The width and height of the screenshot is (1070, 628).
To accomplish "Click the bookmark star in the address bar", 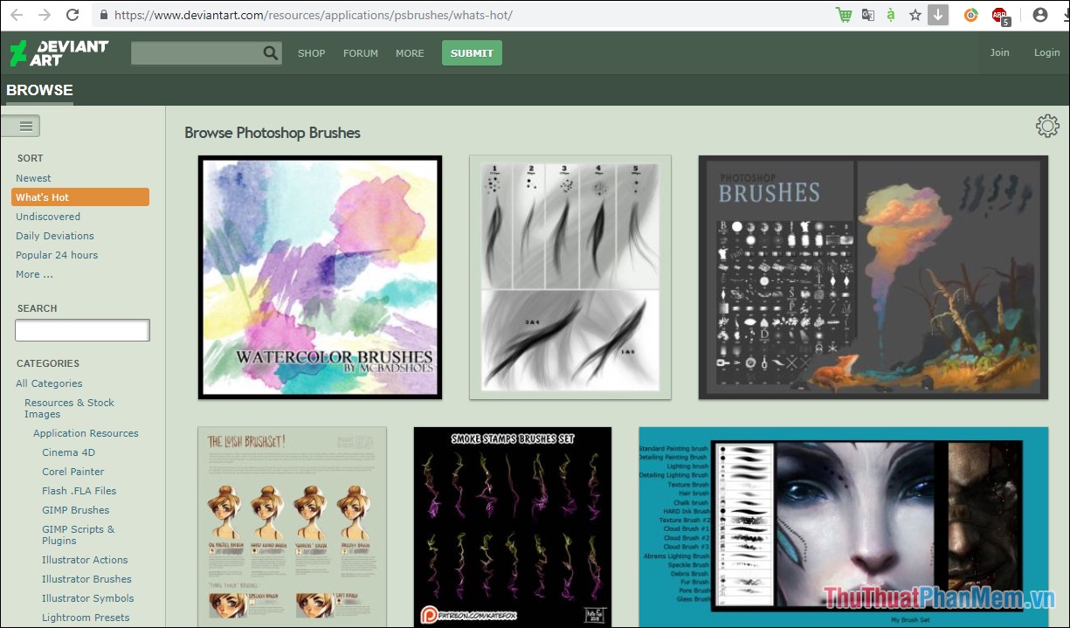I will [914, 15].
